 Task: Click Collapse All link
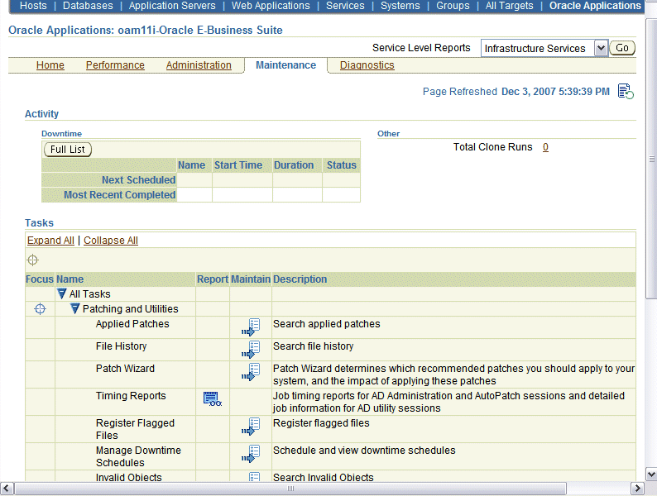111,241
